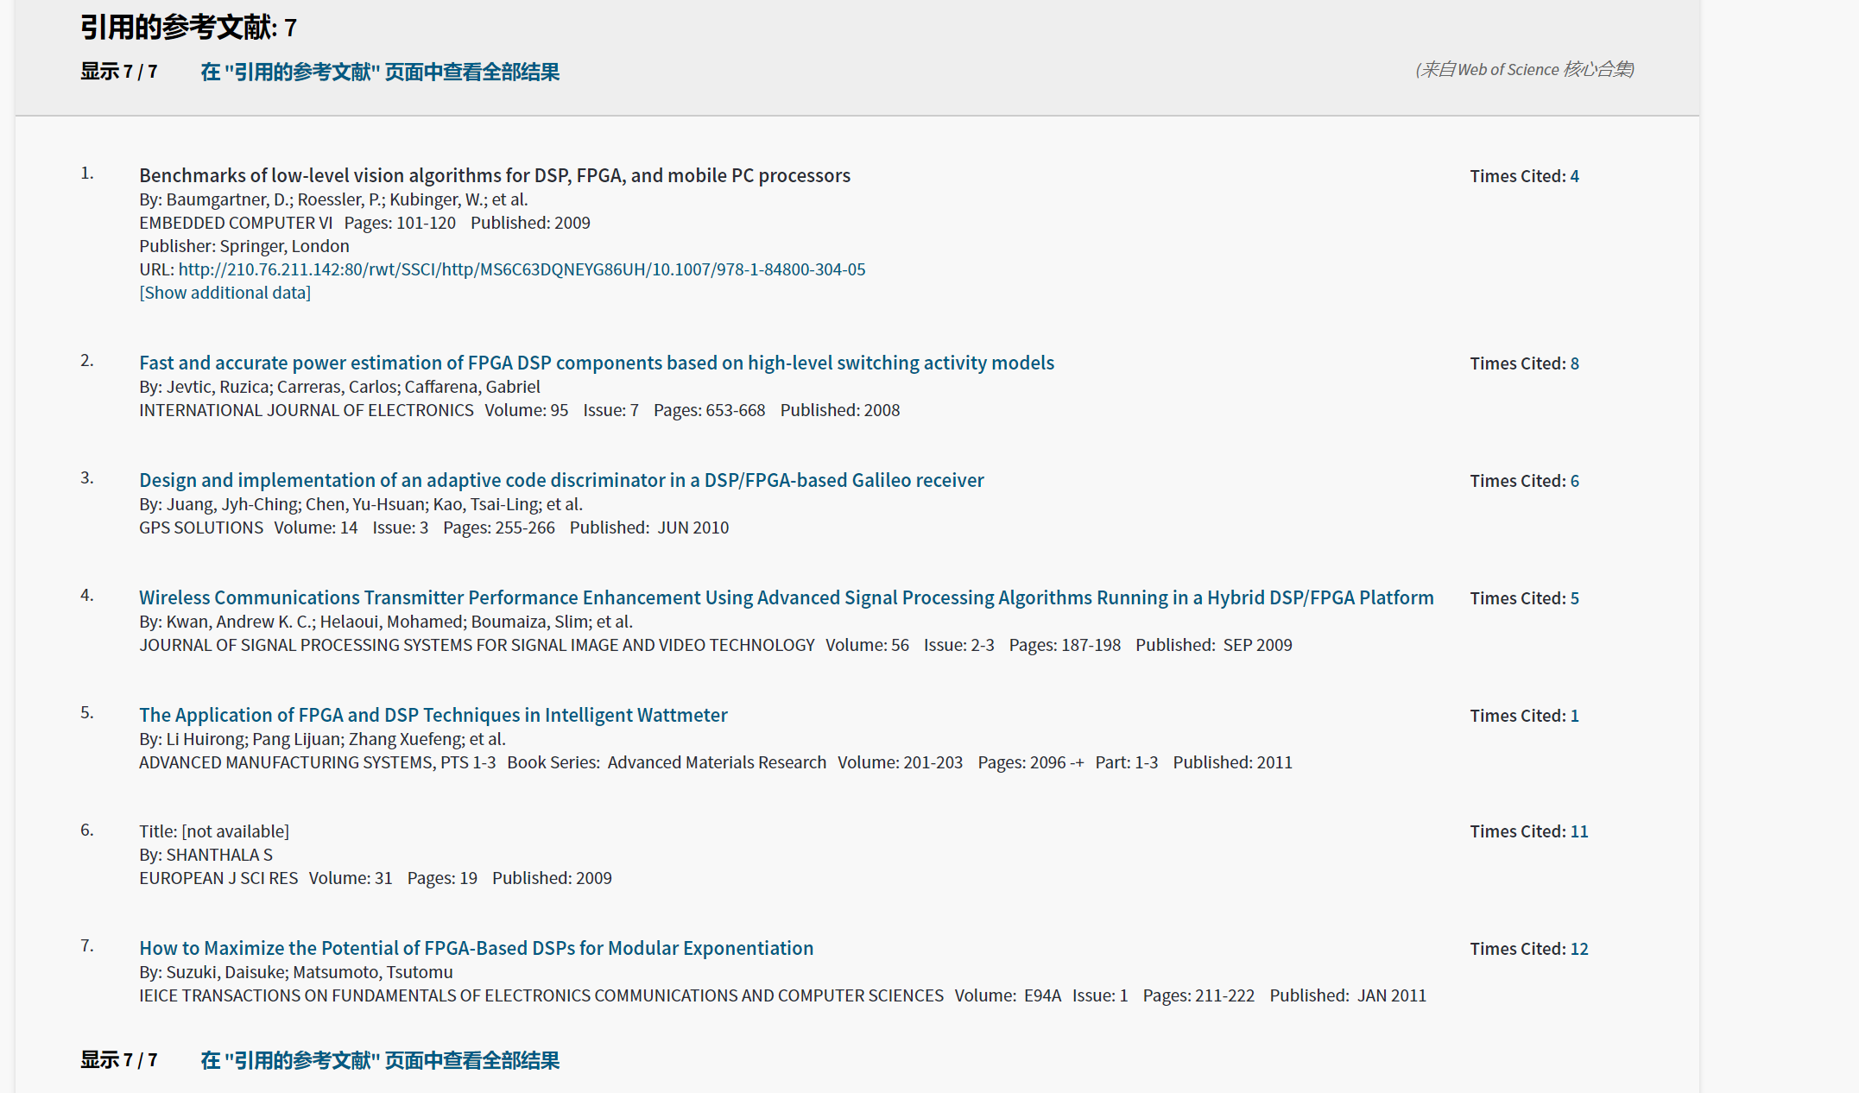Open top 'view all cited references' link

[x=380, y=72]
